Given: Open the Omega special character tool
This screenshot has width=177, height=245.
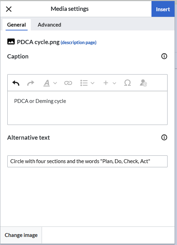Looking at the screenshot, I should pos(127,83).
